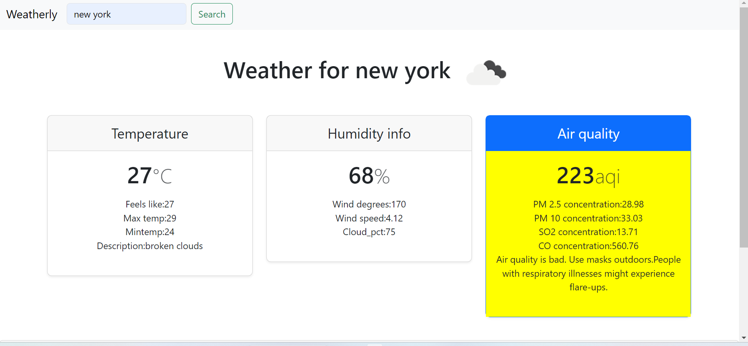Image resolution: width=748 pixels, height=346 pixels.
Task: Select the 27°C temperature value
Action: pos(149,176)
